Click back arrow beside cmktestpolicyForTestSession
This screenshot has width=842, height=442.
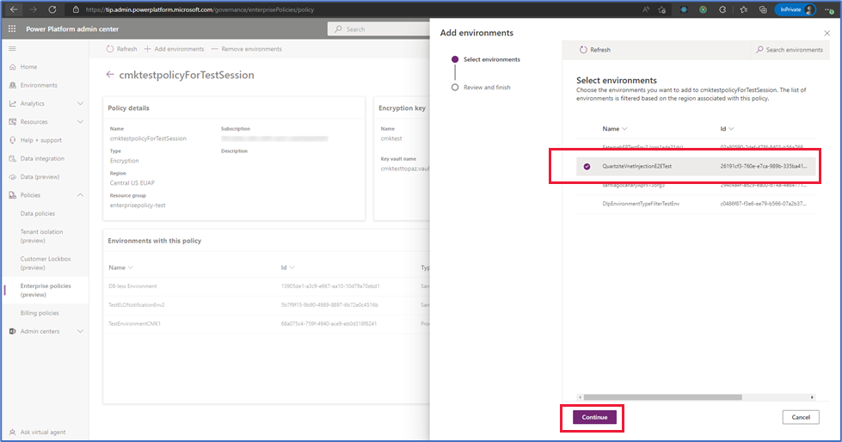point(110,75)
